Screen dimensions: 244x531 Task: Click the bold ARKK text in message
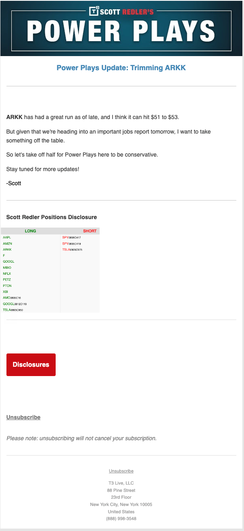pos(15,117)
